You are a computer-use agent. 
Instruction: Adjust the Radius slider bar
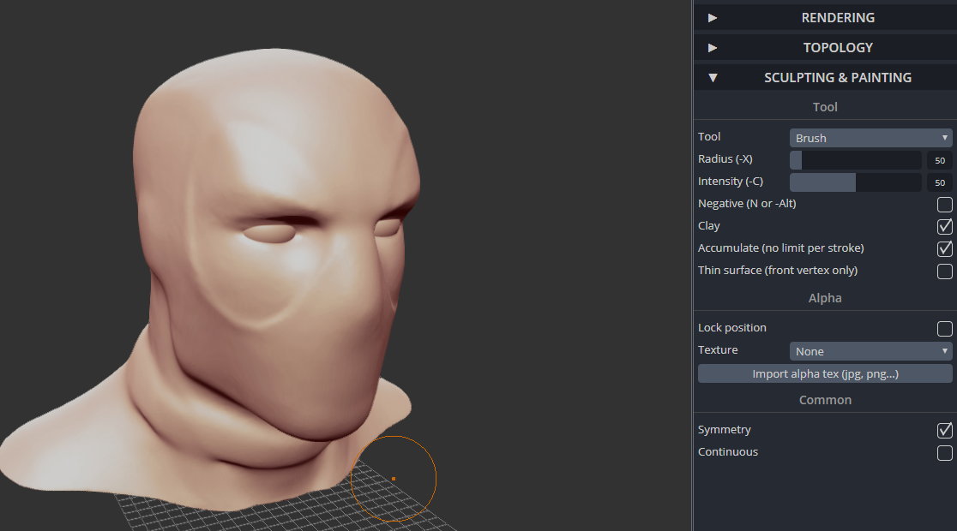coord(856,159)
